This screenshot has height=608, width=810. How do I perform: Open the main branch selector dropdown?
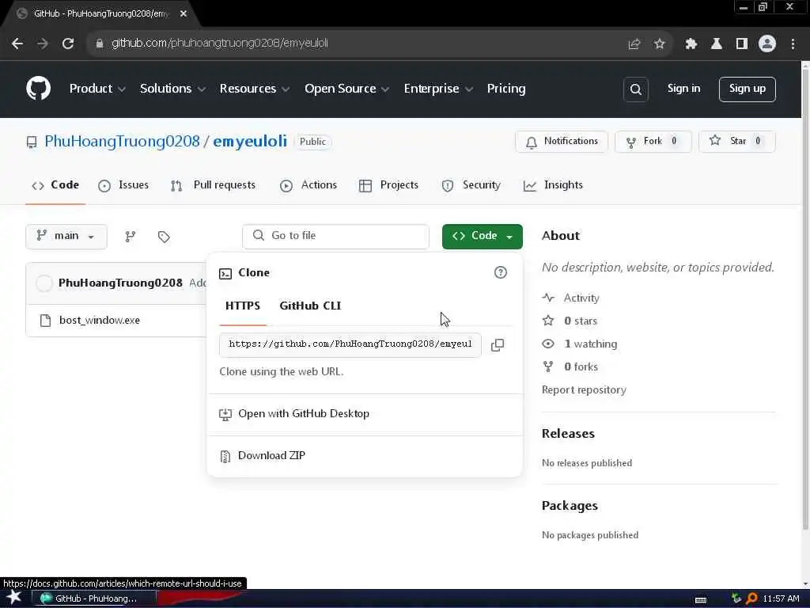tap(66, 236)
